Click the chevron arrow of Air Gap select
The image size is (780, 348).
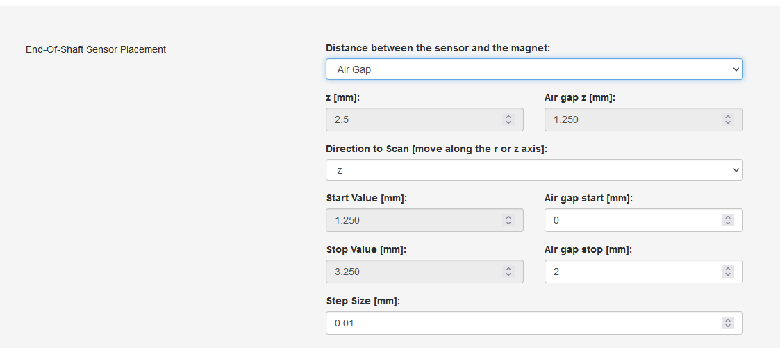[x=736, y=69]
